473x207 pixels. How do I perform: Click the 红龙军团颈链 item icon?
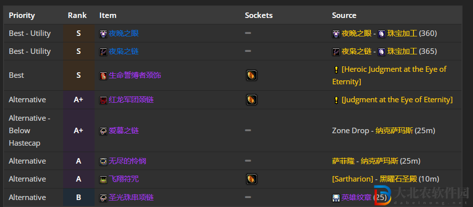coord(104,100)
